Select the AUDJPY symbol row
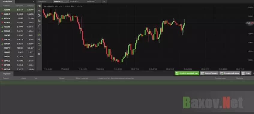This screenshot has width=254, height=114. click(x=17, y=18)
